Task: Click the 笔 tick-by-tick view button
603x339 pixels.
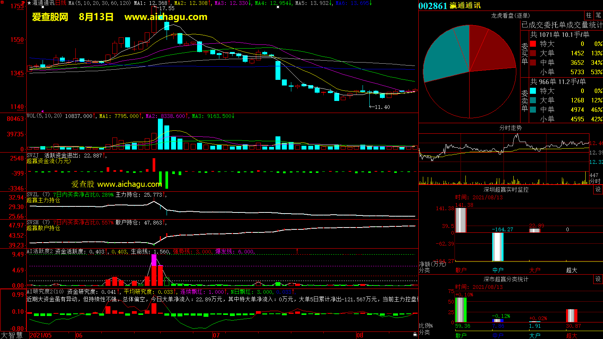Action: (x=598, y=15)
